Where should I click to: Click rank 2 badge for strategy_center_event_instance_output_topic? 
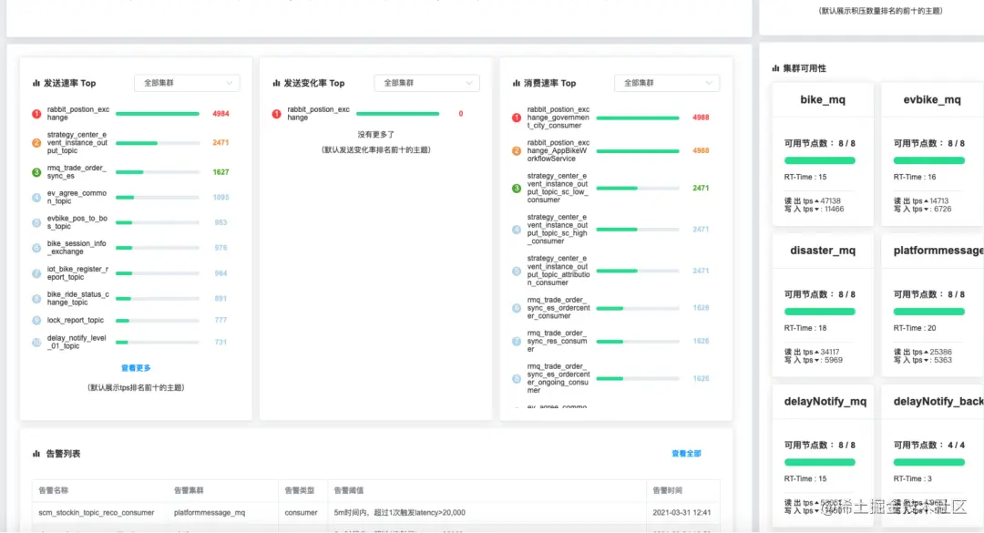coord(36,143)
